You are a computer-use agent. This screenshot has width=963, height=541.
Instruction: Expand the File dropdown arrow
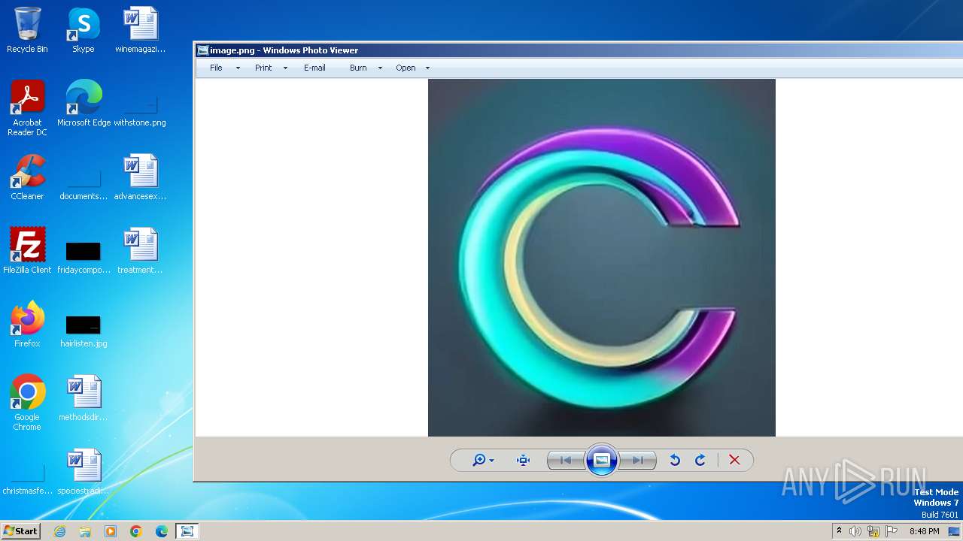(238, 68)
